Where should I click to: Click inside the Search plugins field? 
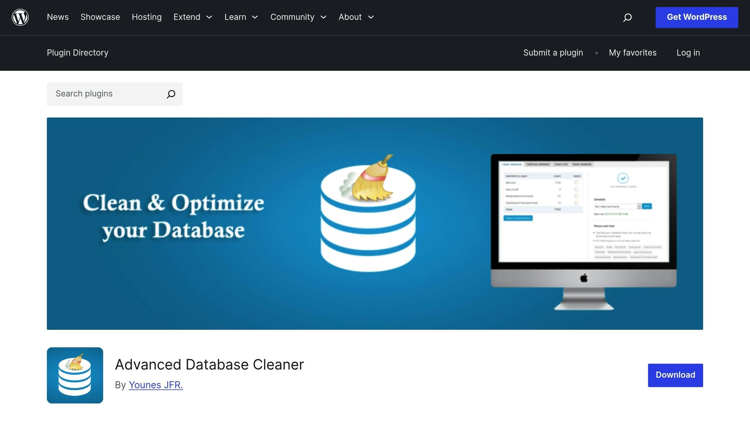tap(103, 94)
